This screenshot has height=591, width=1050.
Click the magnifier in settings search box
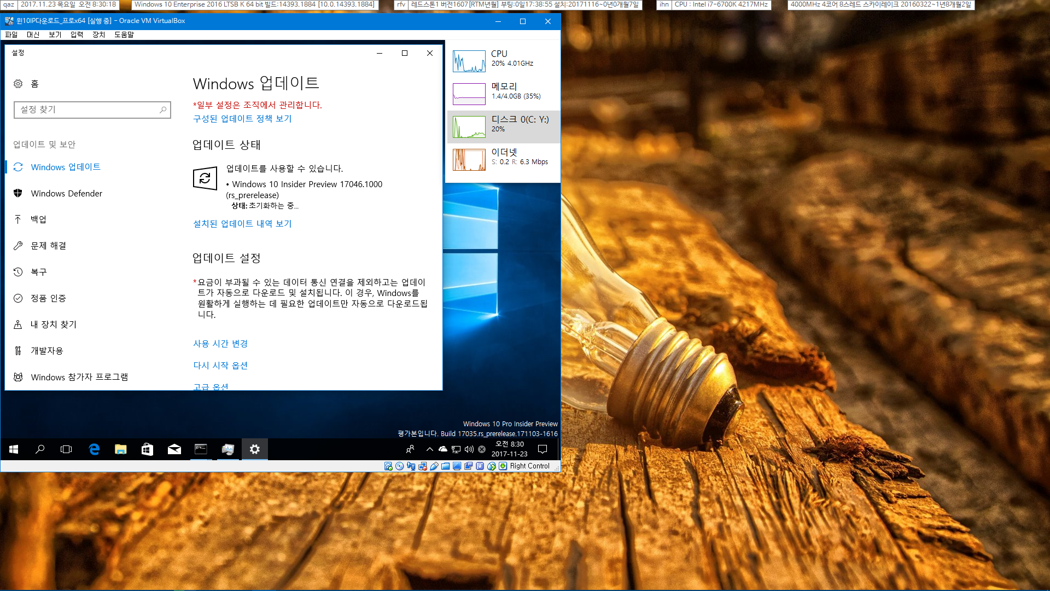(163, 109)
